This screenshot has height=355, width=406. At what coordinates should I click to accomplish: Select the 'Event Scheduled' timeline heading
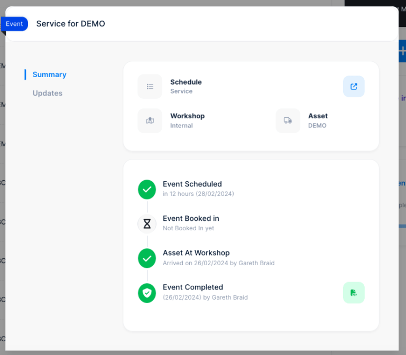(192, 184)
